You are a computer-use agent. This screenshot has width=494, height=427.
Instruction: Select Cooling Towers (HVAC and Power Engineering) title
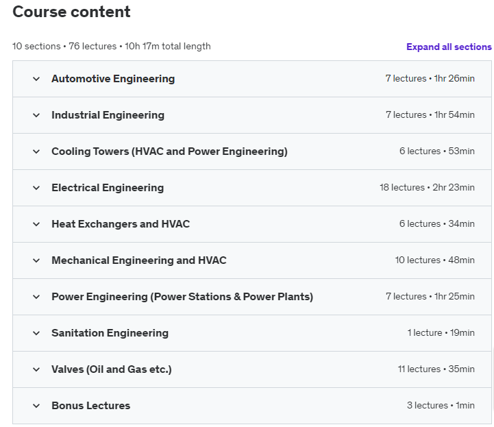tap(169, 151)
